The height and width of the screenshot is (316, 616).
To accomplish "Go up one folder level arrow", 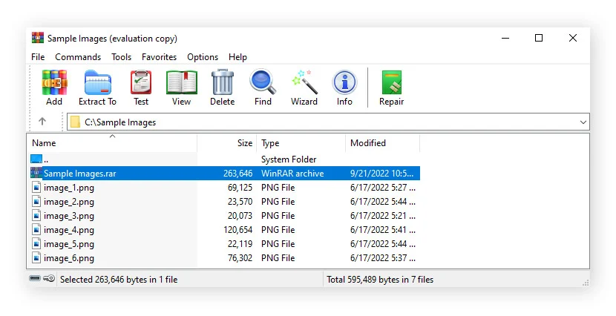I will coord(42,122).
